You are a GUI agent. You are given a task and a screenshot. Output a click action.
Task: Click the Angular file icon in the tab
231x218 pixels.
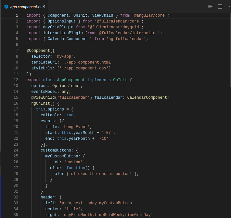(x=6, y=7)
